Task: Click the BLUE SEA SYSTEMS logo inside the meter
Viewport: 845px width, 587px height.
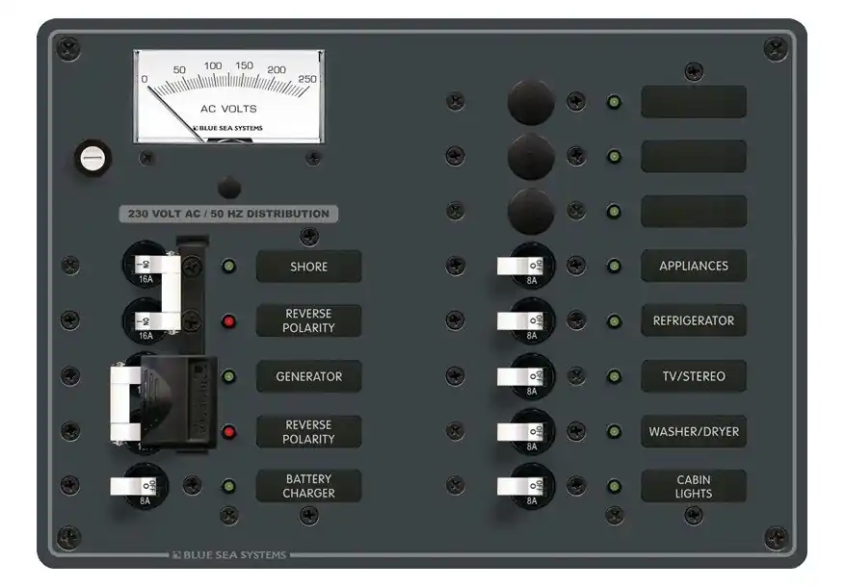Action: (x=227, y=128)
